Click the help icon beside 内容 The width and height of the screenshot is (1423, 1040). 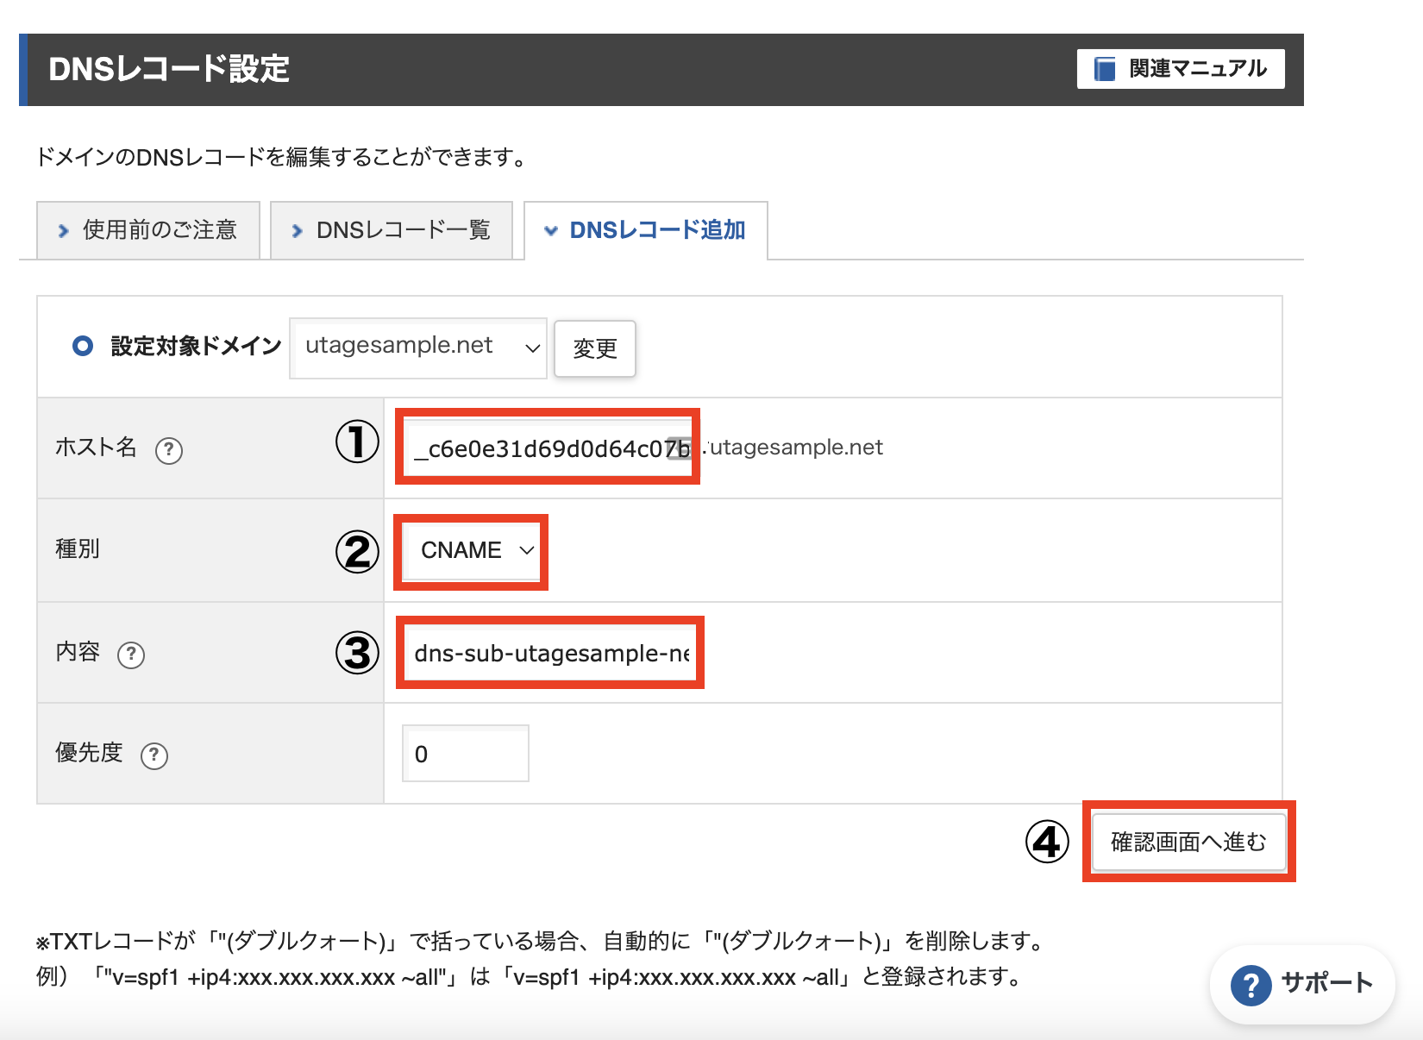pos(131,655)
